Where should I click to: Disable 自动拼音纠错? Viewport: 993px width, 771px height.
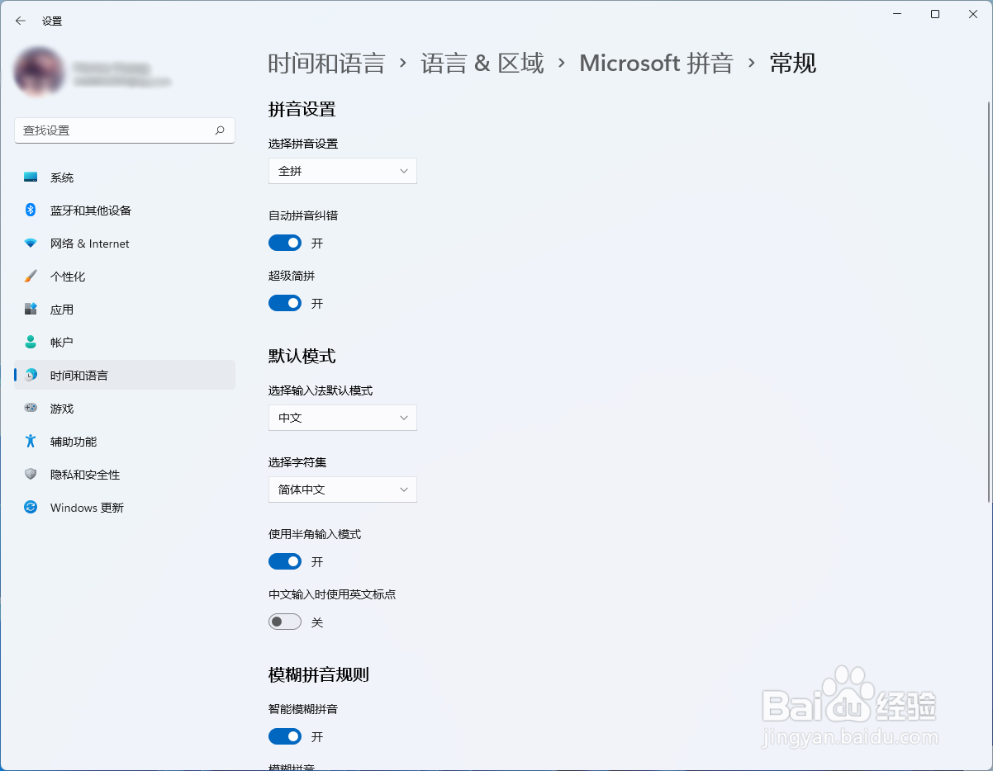click(x=285, y=242)
